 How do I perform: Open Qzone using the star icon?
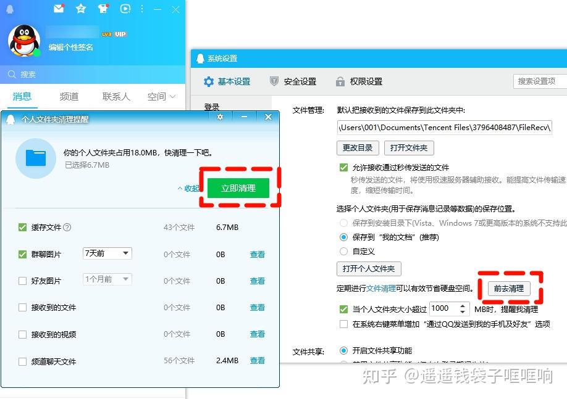[x=80, y=9]
